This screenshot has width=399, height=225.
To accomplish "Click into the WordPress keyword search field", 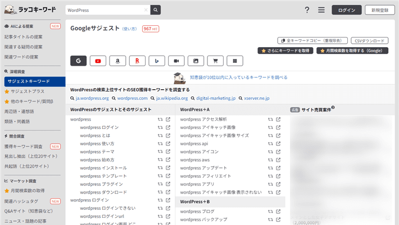I will pos(104,10).
